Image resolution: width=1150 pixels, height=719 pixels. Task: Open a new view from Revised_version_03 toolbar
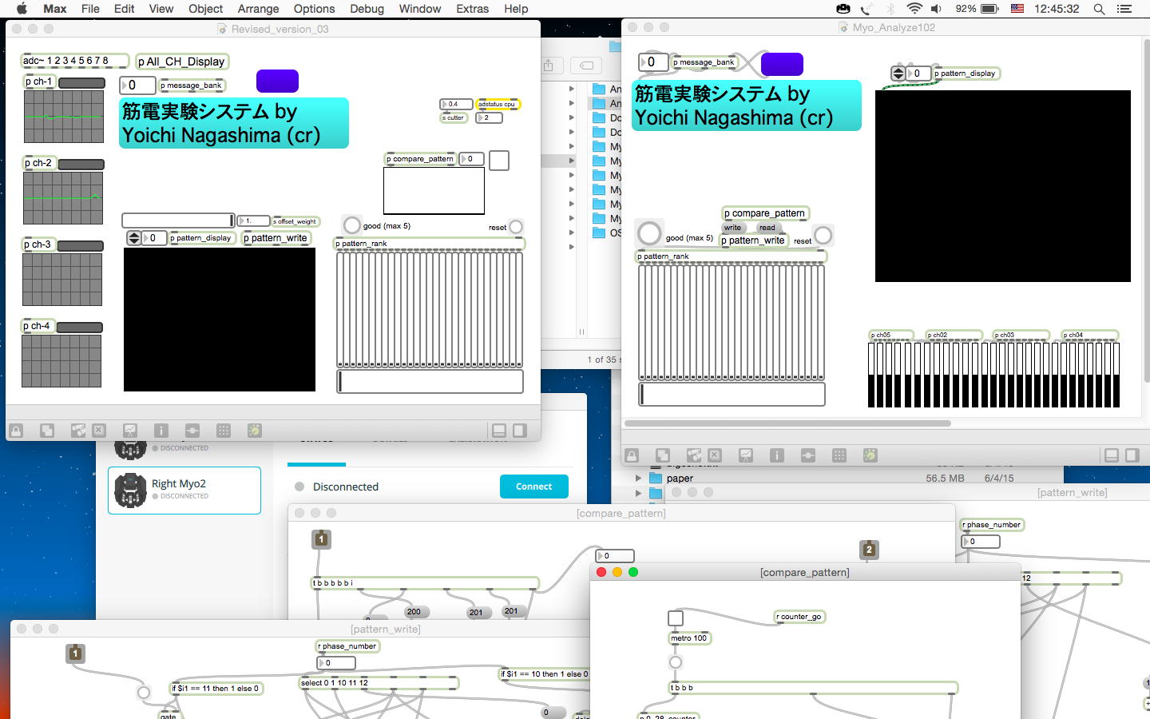[47, 431]
